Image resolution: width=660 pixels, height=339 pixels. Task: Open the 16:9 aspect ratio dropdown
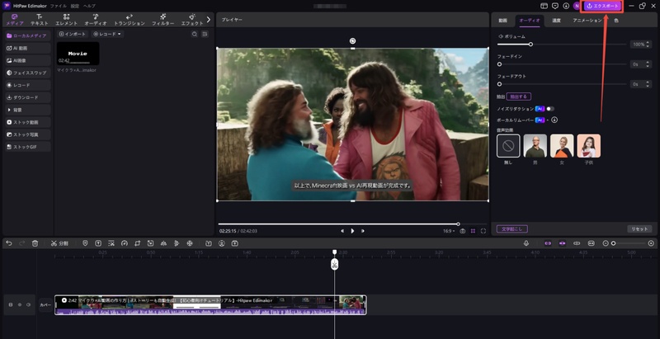pos(448,231)
